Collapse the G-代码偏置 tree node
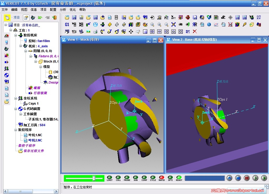 [x=16, y=109]
